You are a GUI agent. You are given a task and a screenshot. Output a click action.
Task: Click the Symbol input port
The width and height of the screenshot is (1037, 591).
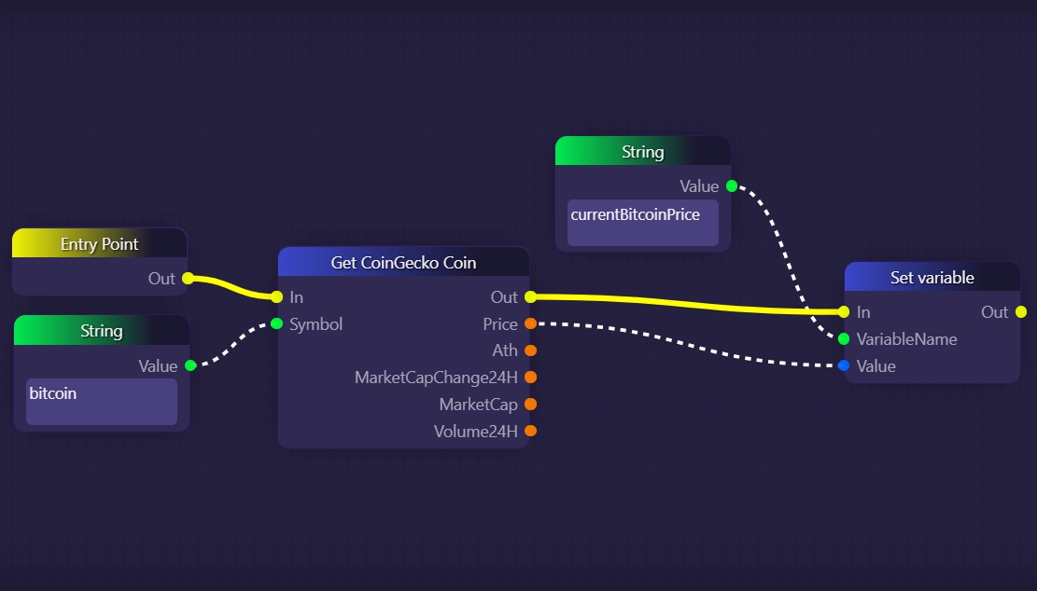[276, 323]
